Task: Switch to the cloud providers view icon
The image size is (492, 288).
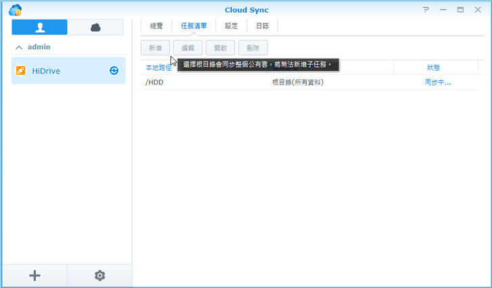Action: click(95, 28)
